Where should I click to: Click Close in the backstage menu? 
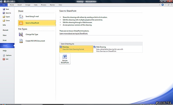(x=6, y=21)
